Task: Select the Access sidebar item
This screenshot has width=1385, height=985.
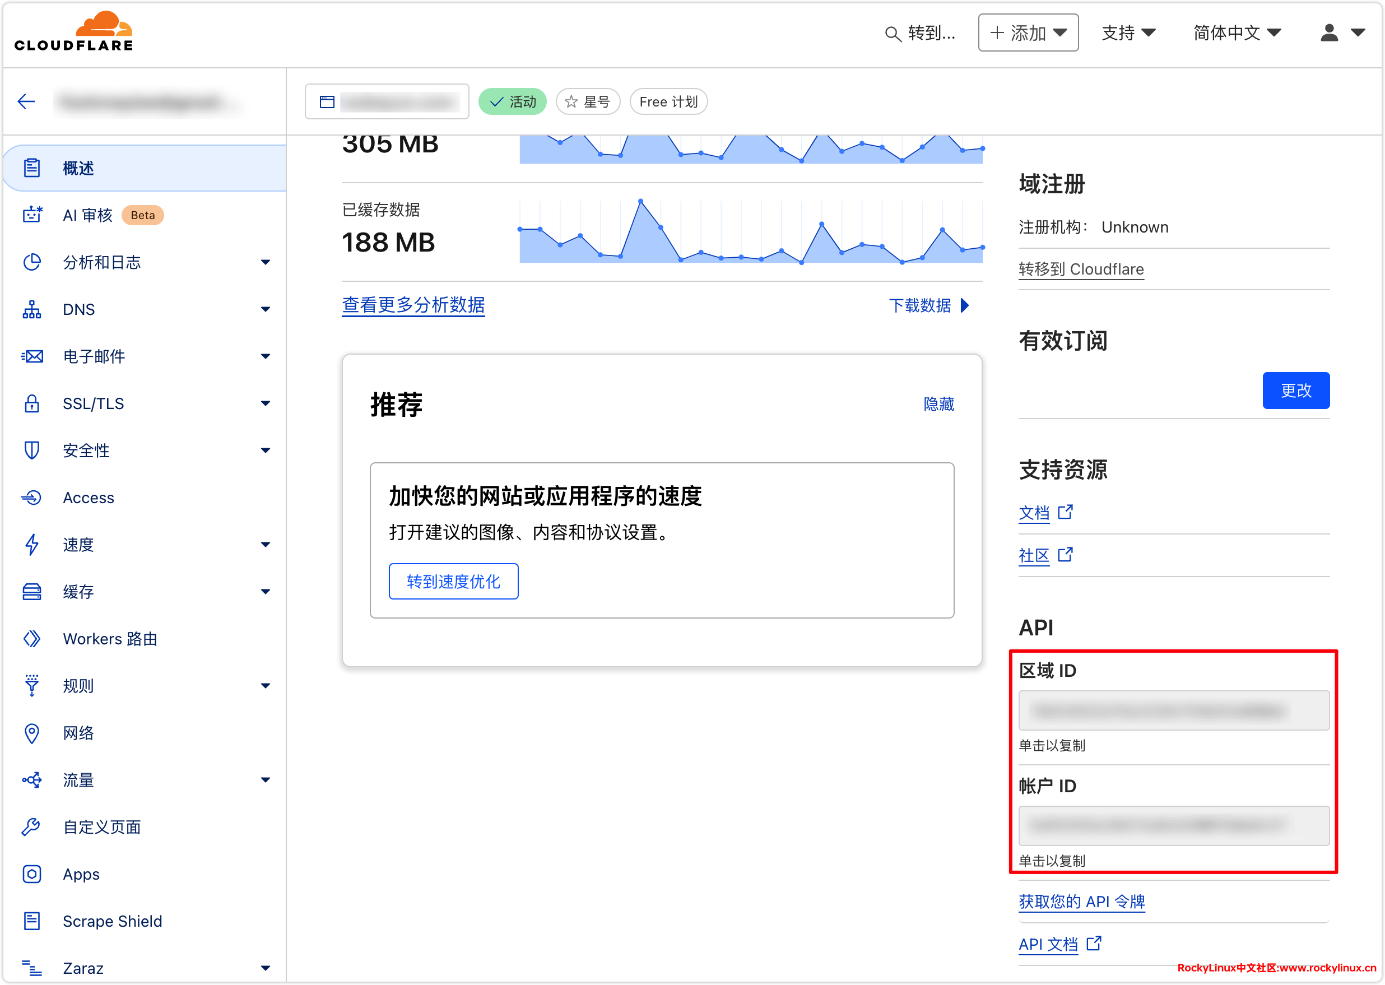Action: (89, 498)
